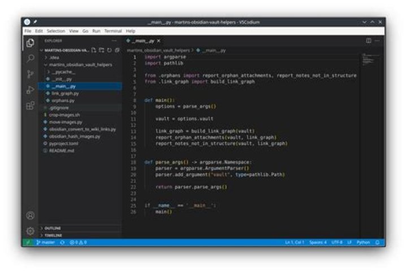Open editor more actions ellipsis
The height and width of the screenshot is (272, 407).
(x=377, y=41)
